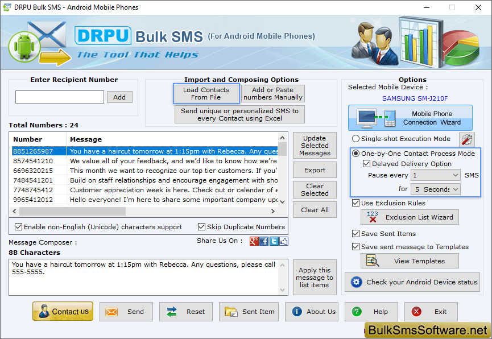Click the SAMSUNG SM-J210F device name
The height and width of the screenshot is (339, 492).
pos(415,98)
